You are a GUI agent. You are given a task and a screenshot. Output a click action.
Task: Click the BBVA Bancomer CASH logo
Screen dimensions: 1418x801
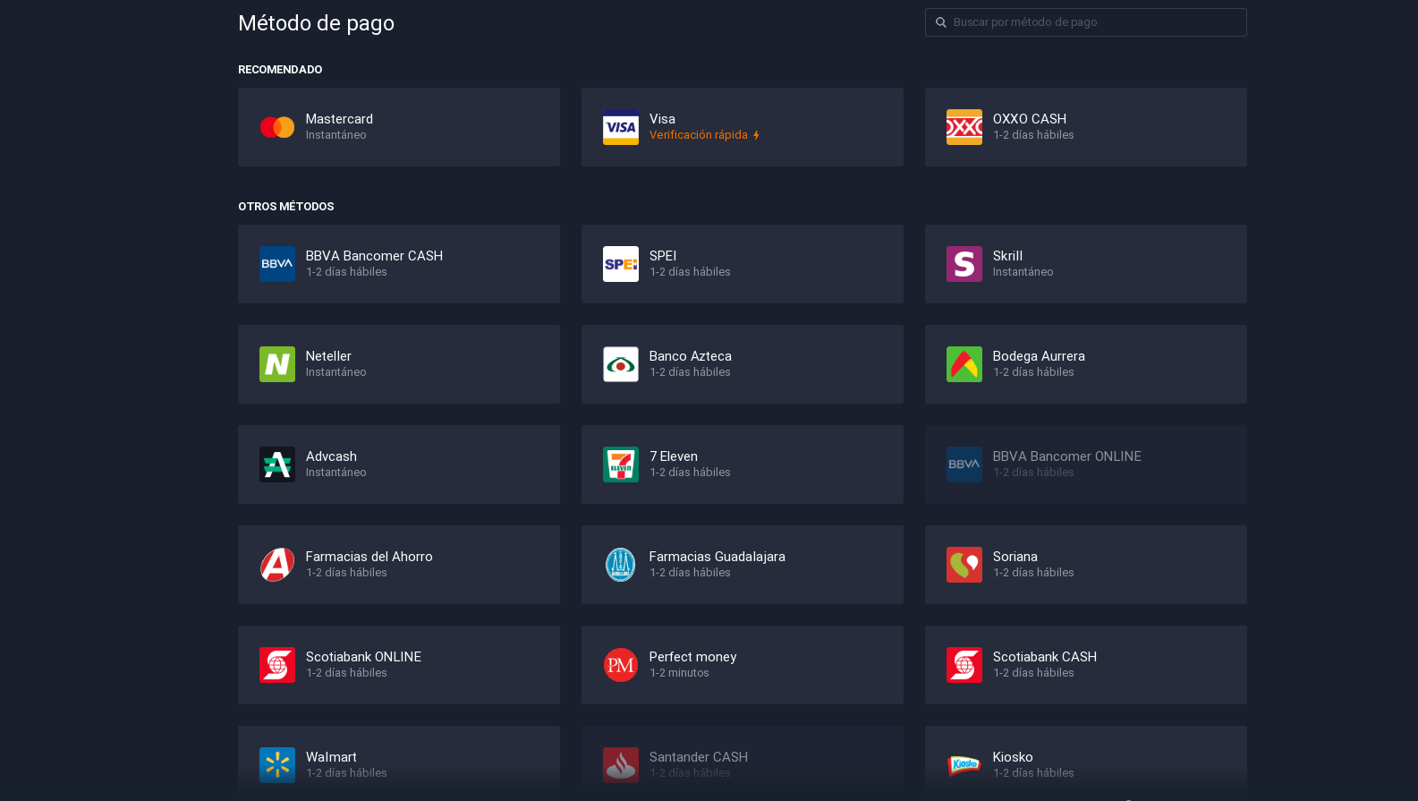[277, 264]
